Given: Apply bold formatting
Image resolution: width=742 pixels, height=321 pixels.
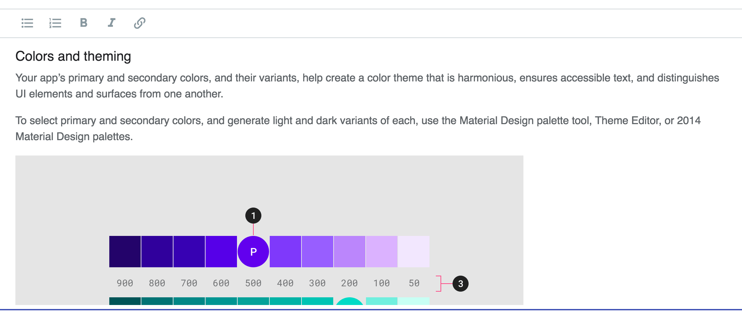Looking at the screenshot, I should coord(83,23).
